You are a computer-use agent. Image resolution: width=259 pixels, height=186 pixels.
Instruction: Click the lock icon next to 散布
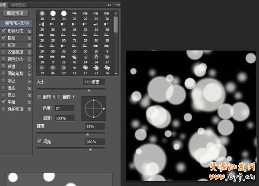click(x=29, y=38)
